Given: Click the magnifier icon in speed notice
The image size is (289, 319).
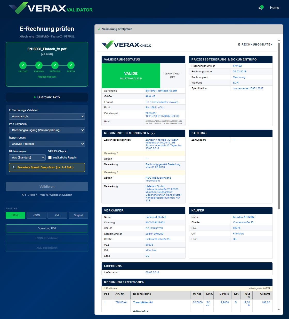Looking at the screenshot, I should 14,167.
